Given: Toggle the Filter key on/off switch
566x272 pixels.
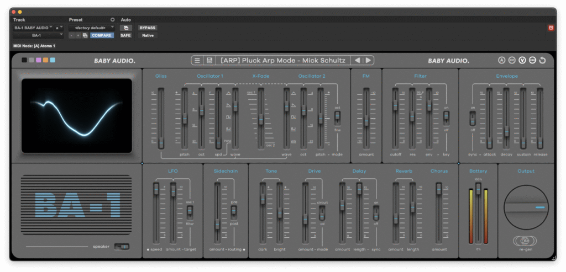Looking at the screenshot, I should point(447,118).
